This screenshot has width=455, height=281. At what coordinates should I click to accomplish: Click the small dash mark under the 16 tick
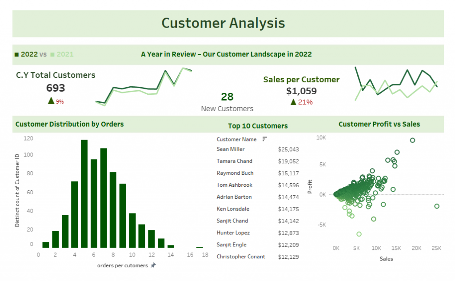point(200,247)
